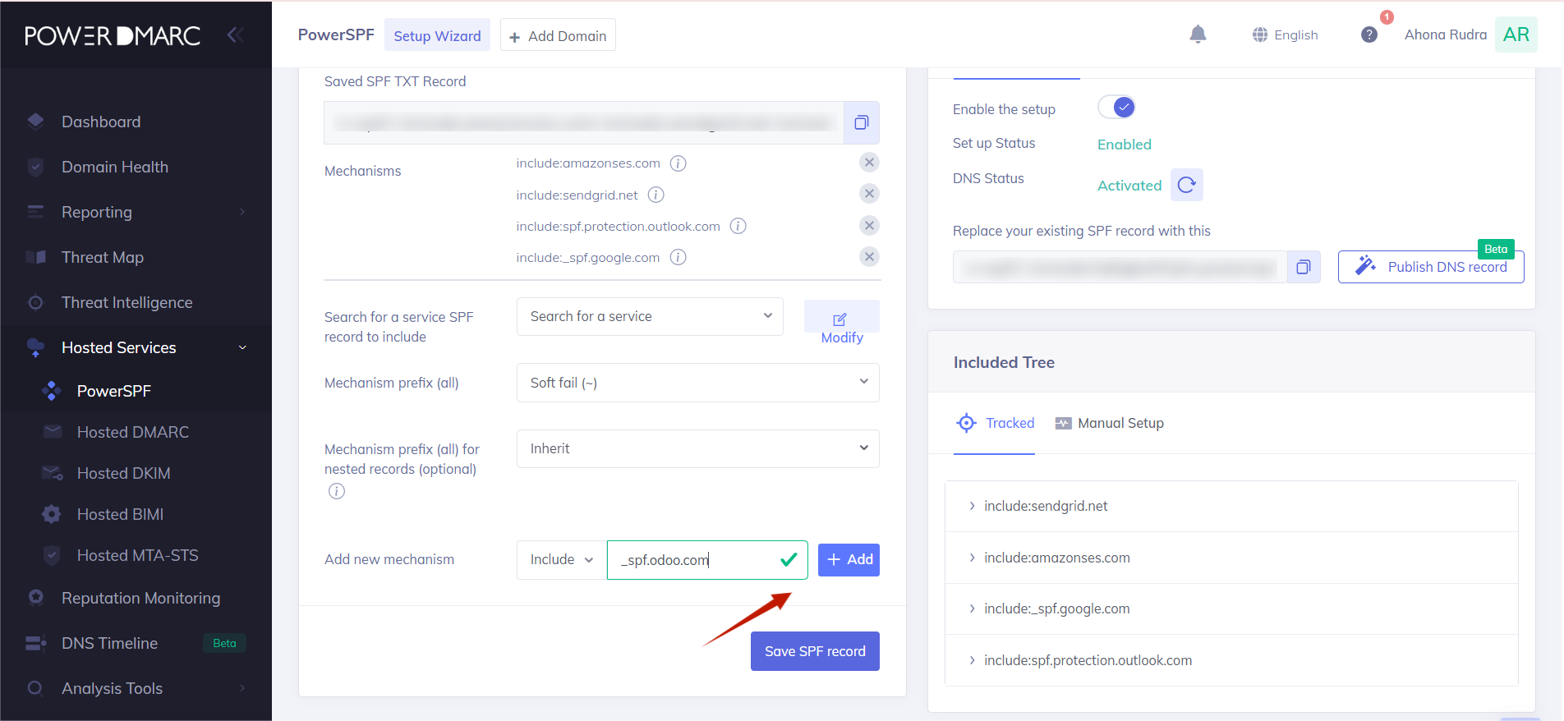The image size is (1564, 721).
Task: Open the Soft fail mechanism prefix dropdown
Action: click(x=697, y=383)
